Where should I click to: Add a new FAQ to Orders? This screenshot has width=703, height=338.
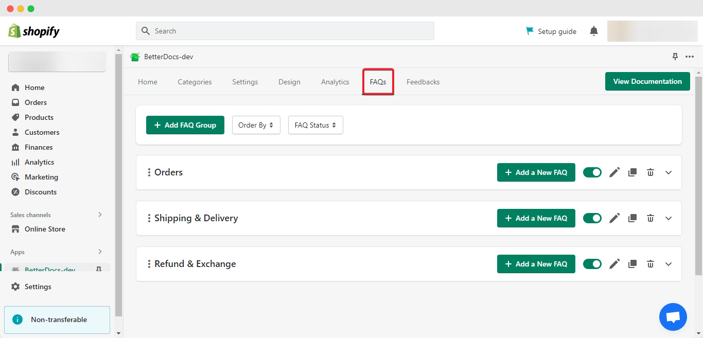pyautogui.click(x=536, y=172)
